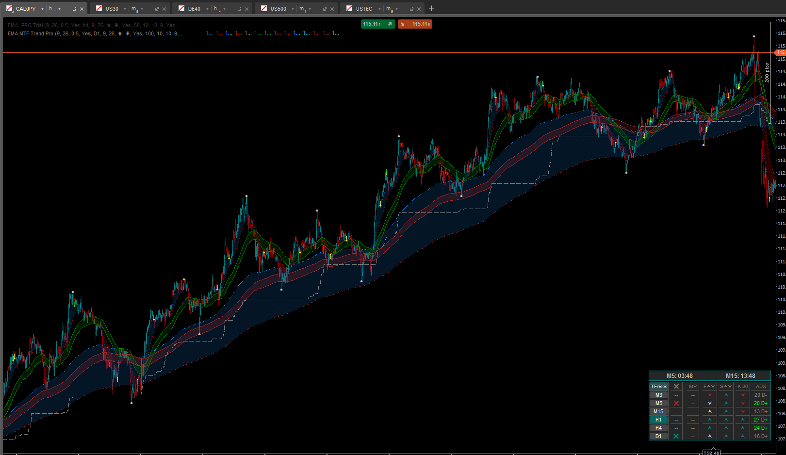
Task: Detach the USTEC chart into new window
Action: [411, 9]
